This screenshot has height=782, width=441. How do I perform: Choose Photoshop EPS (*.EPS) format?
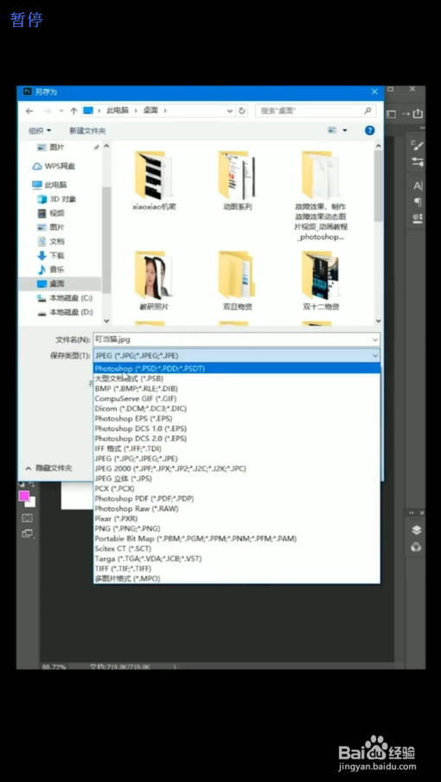236,418
